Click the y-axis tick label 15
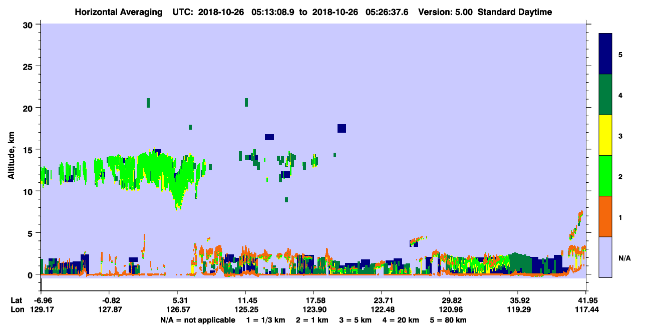Viewport: 651px width, 334px height. click(29, 150)
